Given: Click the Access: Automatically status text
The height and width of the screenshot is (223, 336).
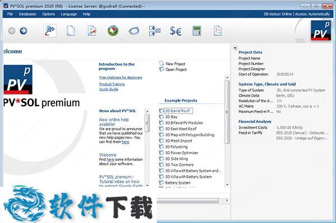Looking at the screenshot, I should click(x=312, y=14).
